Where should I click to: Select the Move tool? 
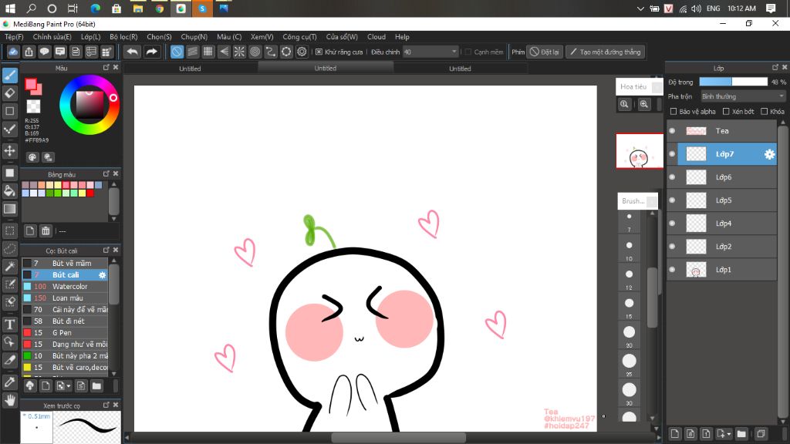click(10, 151)
